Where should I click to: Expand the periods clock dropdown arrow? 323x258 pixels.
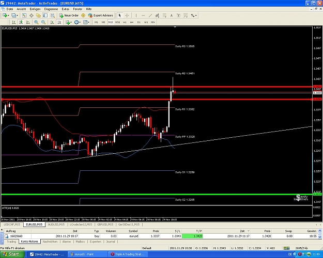(80, 22)
